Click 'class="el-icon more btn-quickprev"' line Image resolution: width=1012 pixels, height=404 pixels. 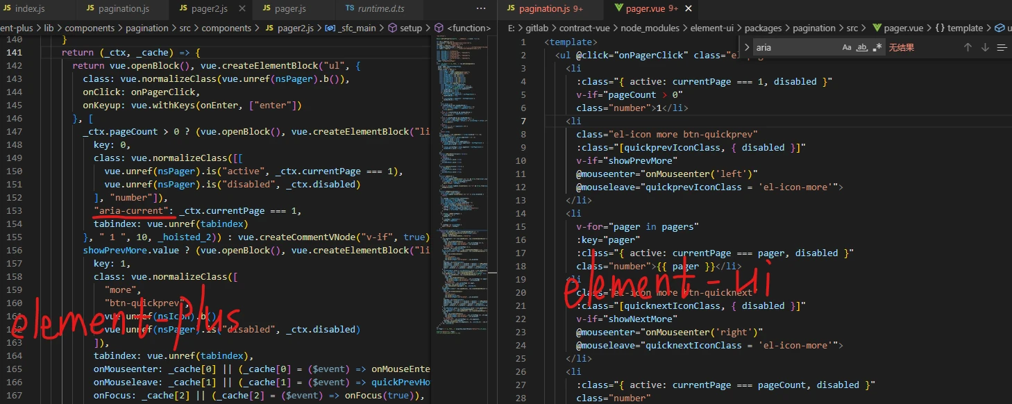(x=667, y=134)
